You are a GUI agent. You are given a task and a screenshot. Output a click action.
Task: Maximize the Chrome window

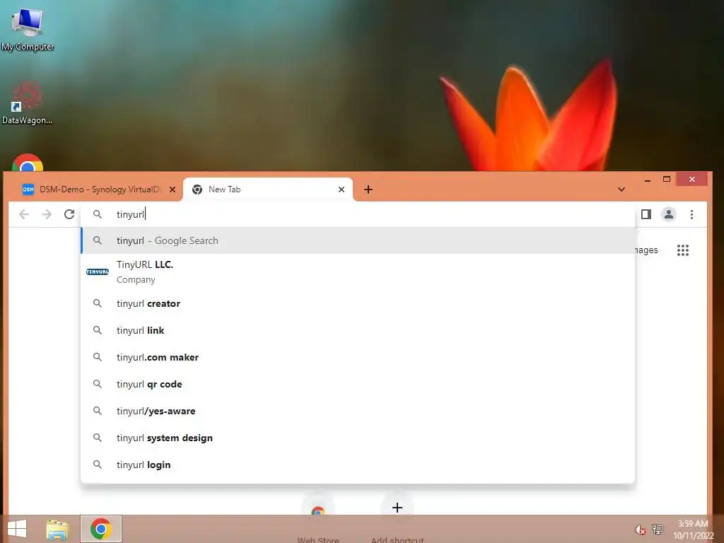pos(667,179)
